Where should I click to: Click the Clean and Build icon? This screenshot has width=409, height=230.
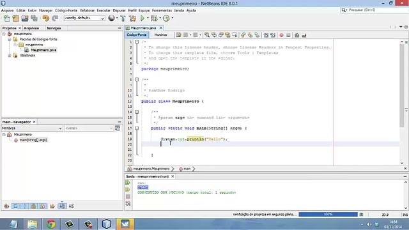coord(132,19)
